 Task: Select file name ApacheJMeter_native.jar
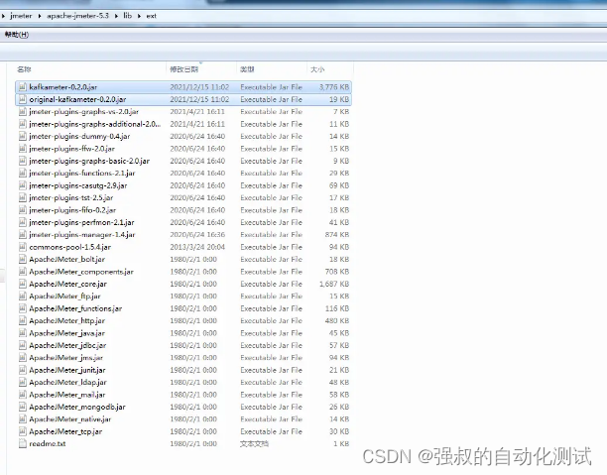(70, 419)
